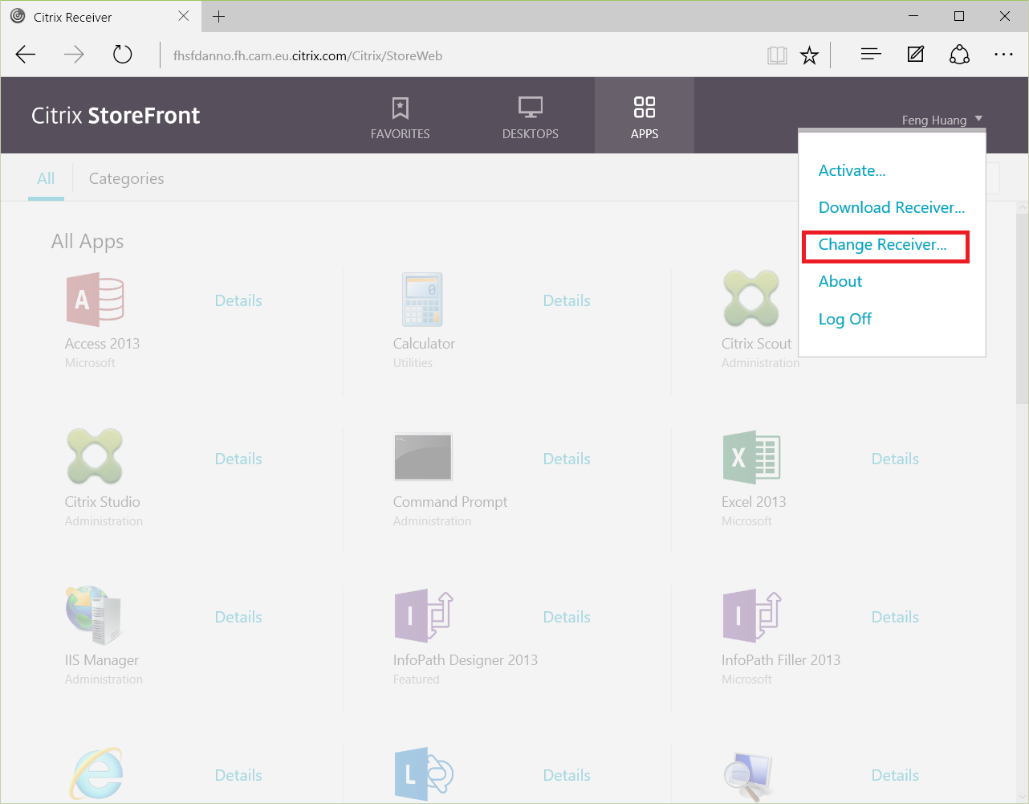The height and width of the screenshot is (804, 1029).
Task: Add page to favorites with star icon
Action: pyautogui.click(x=809, y=55)
